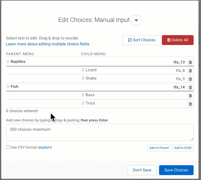
Task: Click the red Delete All button
Action: [x=178, y=40]
